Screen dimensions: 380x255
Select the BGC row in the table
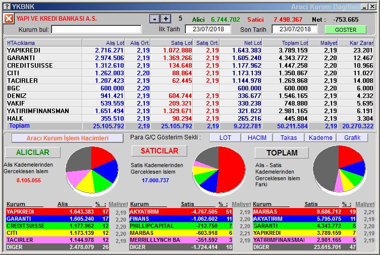190,88
